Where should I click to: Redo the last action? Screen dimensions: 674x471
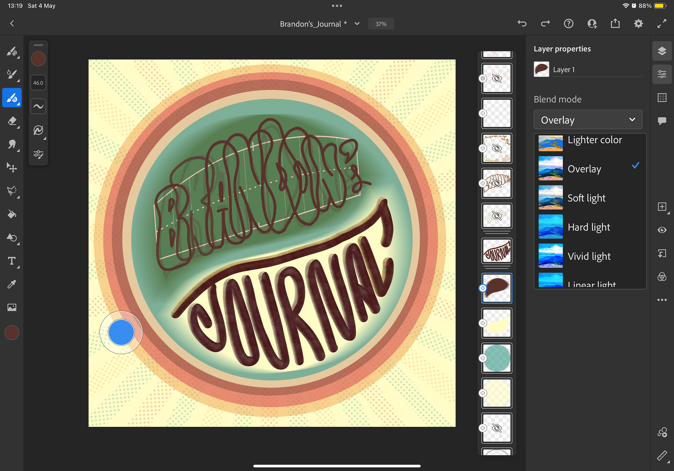click(545, 23)
